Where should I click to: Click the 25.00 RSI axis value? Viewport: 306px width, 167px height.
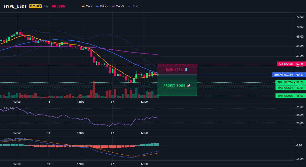click(300, 123)
